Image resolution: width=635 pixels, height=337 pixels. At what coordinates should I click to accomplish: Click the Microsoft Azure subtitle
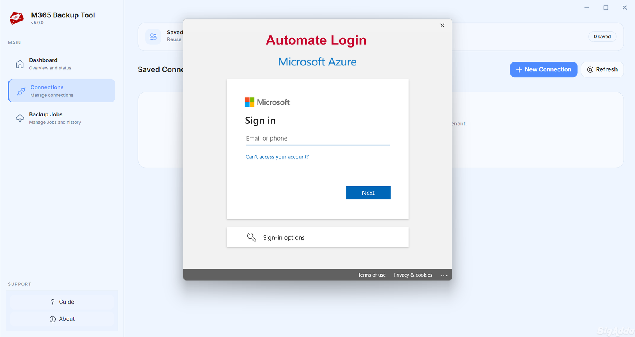(x=317, y=62)
